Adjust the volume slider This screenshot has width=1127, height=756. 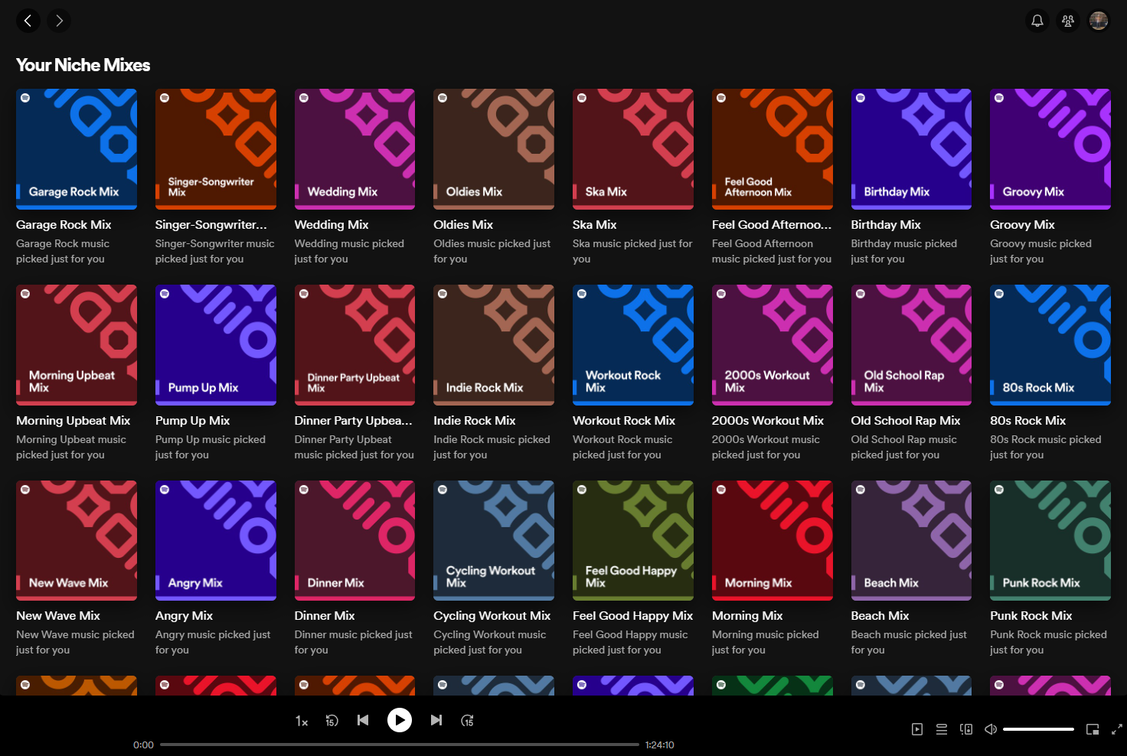coord(1037,729)
